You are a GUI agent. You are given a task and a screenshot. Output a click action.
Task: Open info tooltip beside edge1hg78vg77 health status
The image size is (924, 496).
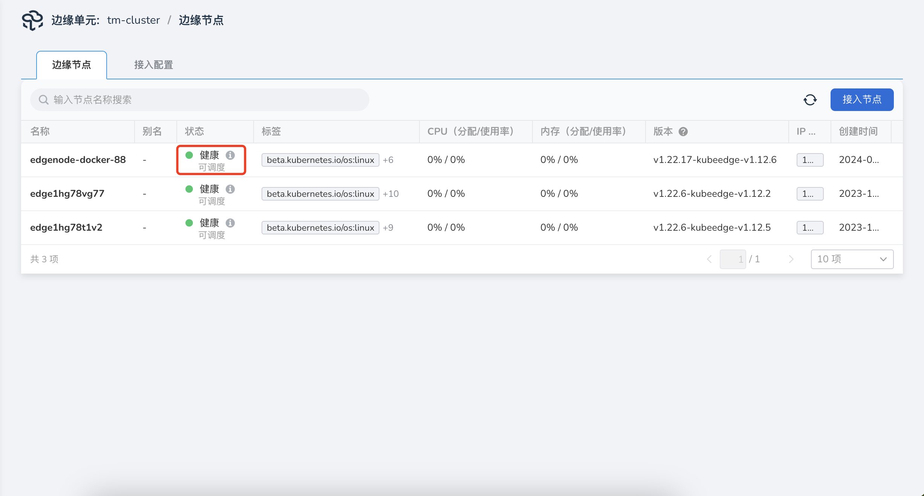point(231,189)
